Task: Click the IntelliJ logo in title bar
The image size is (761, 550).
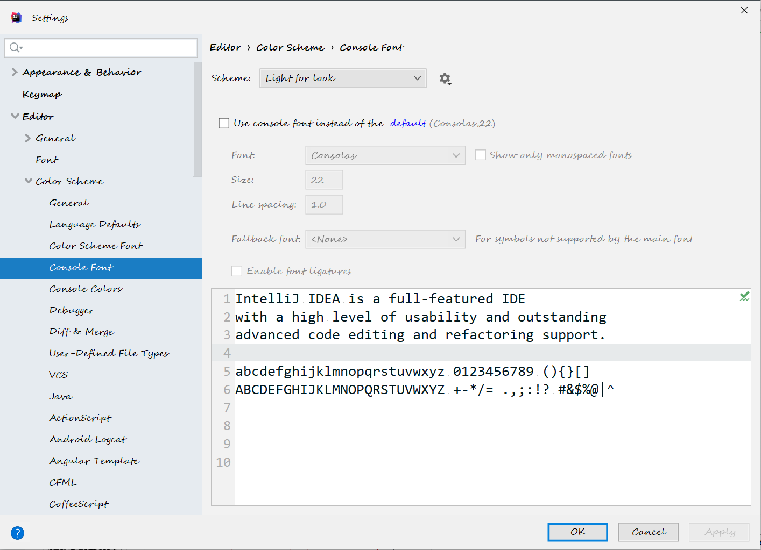Action: (16, 17)
